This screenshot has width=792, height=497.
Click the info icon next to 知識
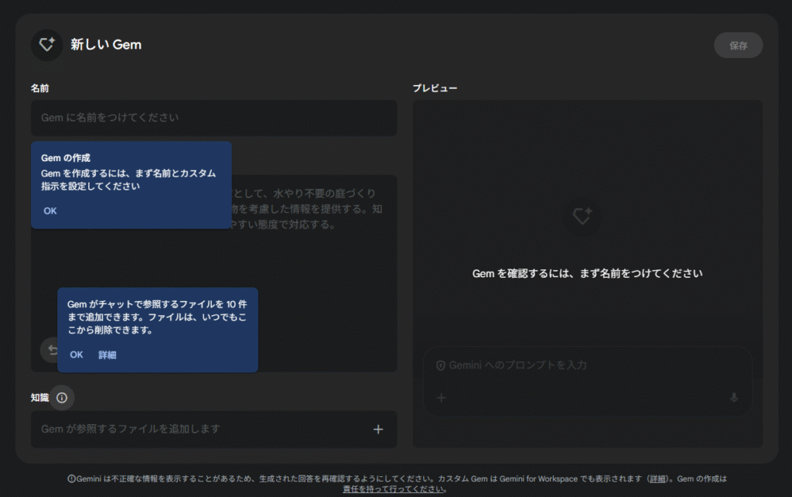click(62, 398)
